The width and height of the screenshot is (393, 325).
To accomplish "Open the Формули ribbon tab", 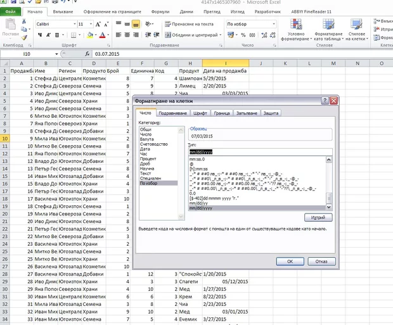I will click(160, 11).
